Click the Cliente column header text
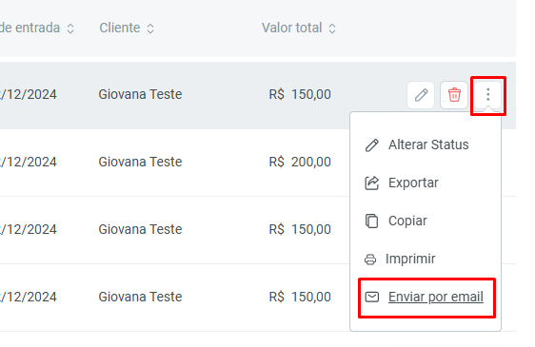This screenshot has width=535, height=347. tap(120, 28)
